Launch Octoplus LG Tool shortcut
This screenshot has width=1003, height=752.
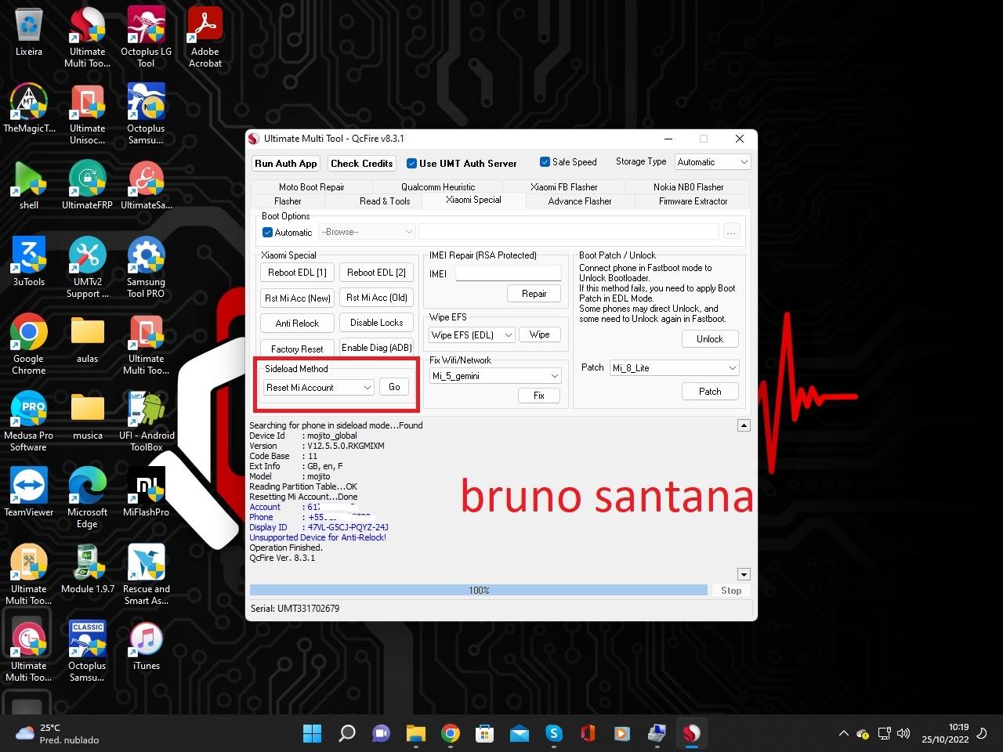tap(146, 37)
